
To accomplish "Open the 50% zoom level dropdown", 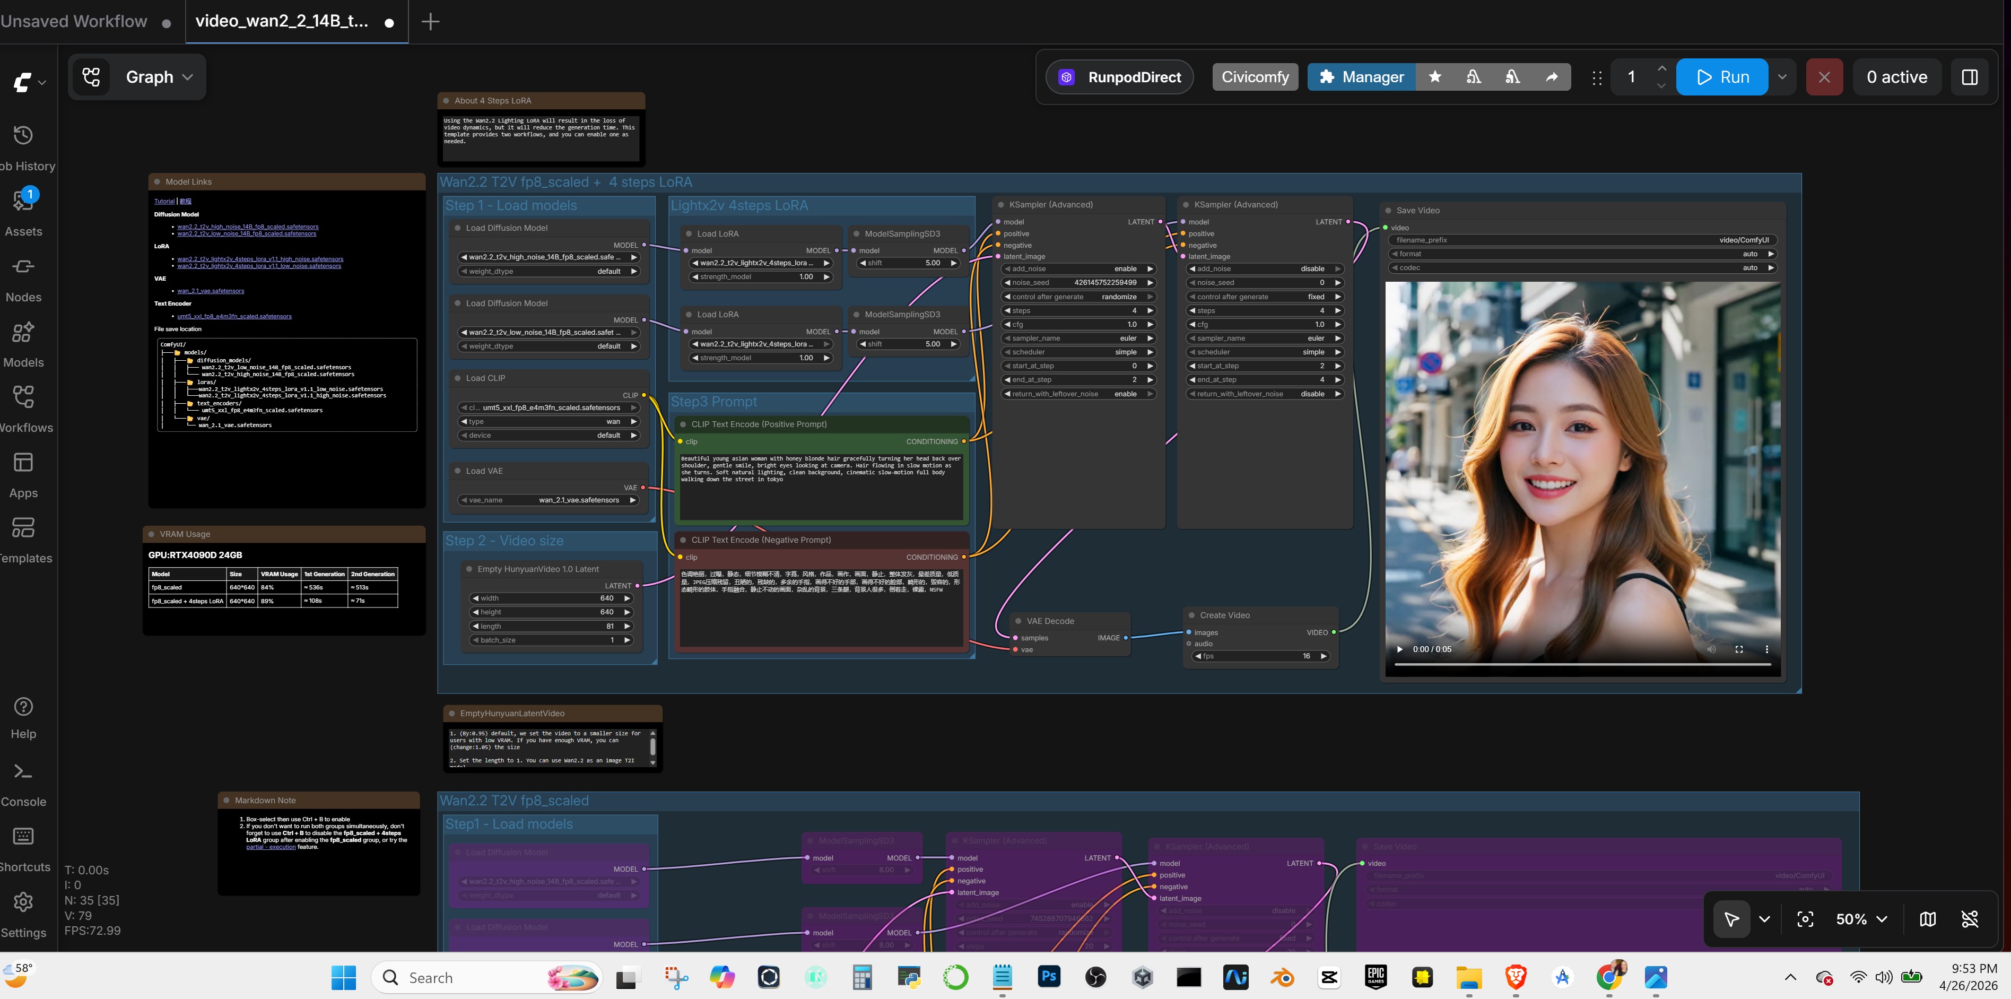I will point(1861,918).
